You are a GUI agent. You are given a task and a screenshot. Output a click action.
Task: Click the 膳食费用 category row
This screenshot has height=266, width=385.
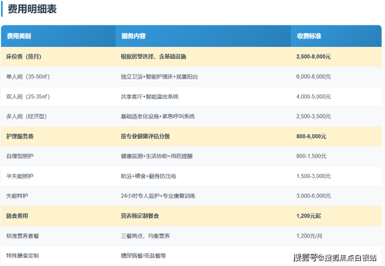[17, 216]
